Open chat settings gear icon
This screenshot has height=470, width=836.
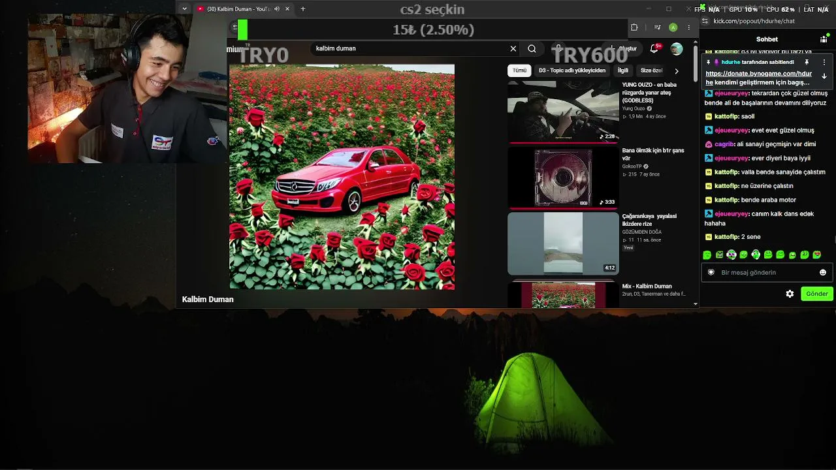[x=790, y=294]
